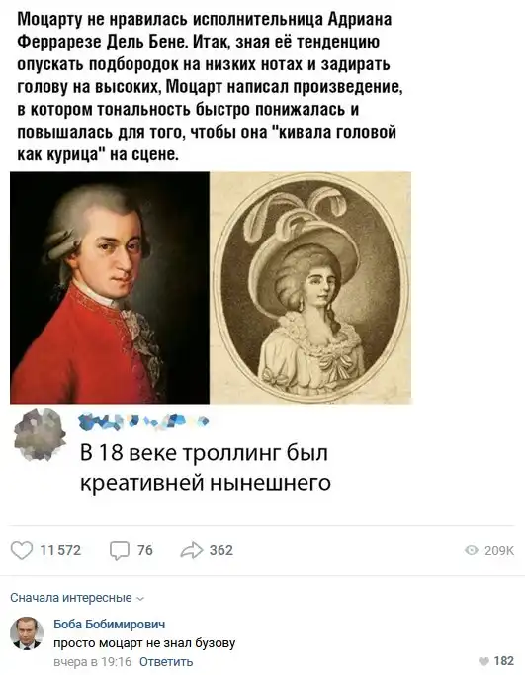525x675 pixels.
Task: Click the comment text about Моцарт and Бузова
Action: point(144,643)
